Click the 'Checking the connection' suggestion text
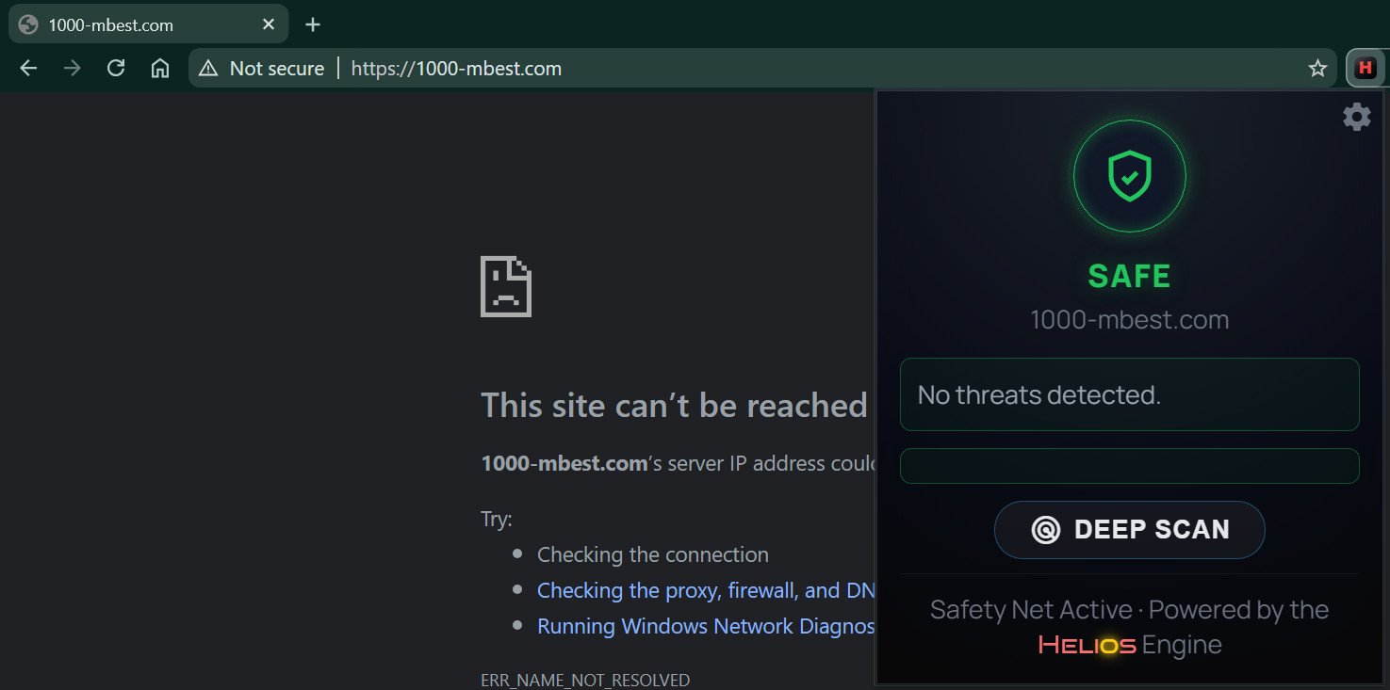The image size is (1390, 690). [653, 554]
